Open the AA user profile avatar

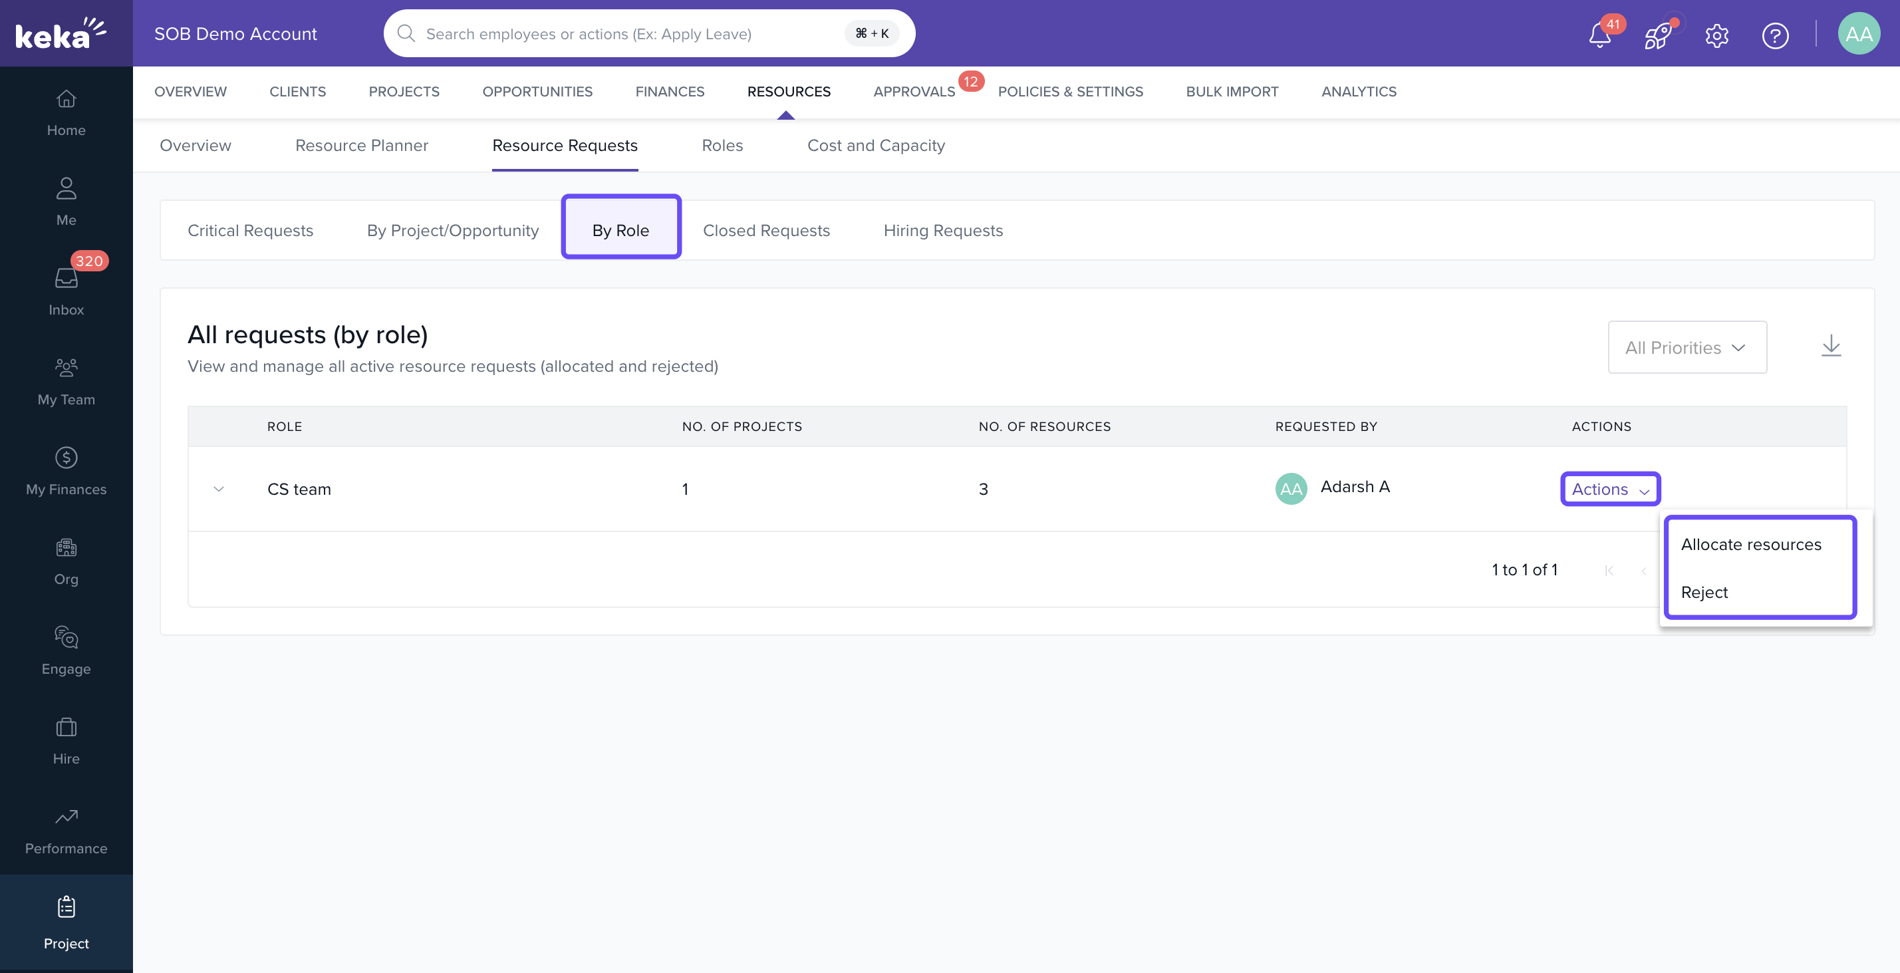[1858, 34]
